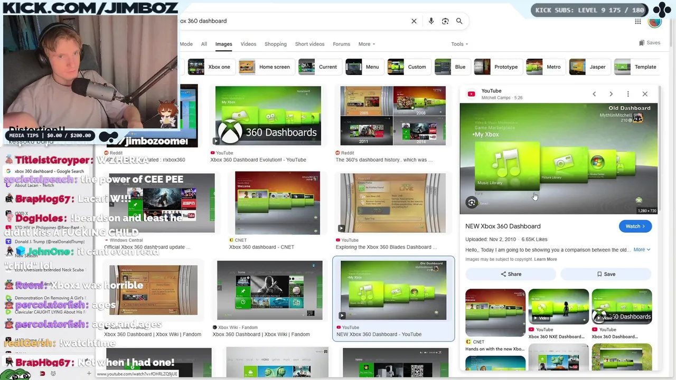Start voice search with microphone icon

[x=431, y=21]
